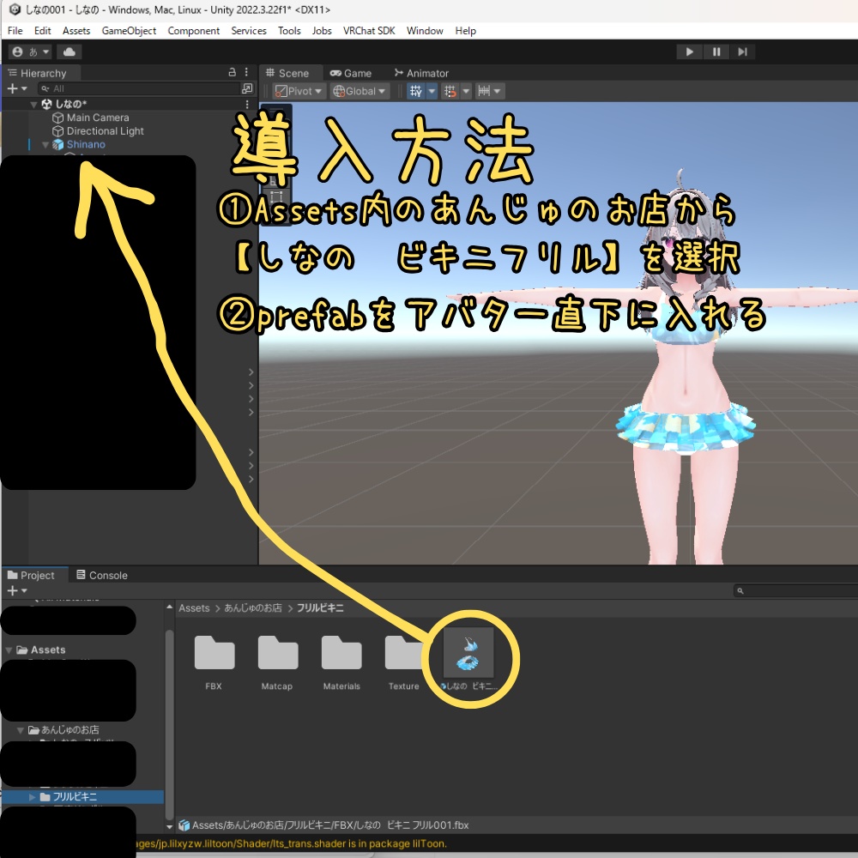Open the Window menu
Image resolution: width=858 pixels, height=858 pixels.
click(x=425, y=31)
